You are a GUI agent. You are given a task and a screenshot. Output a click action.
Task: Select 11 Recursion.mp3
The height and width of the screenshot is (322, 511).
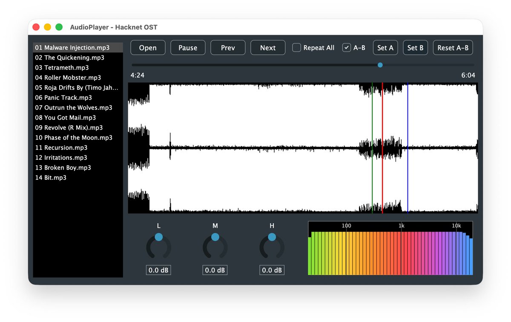click(x=78, y=148)
